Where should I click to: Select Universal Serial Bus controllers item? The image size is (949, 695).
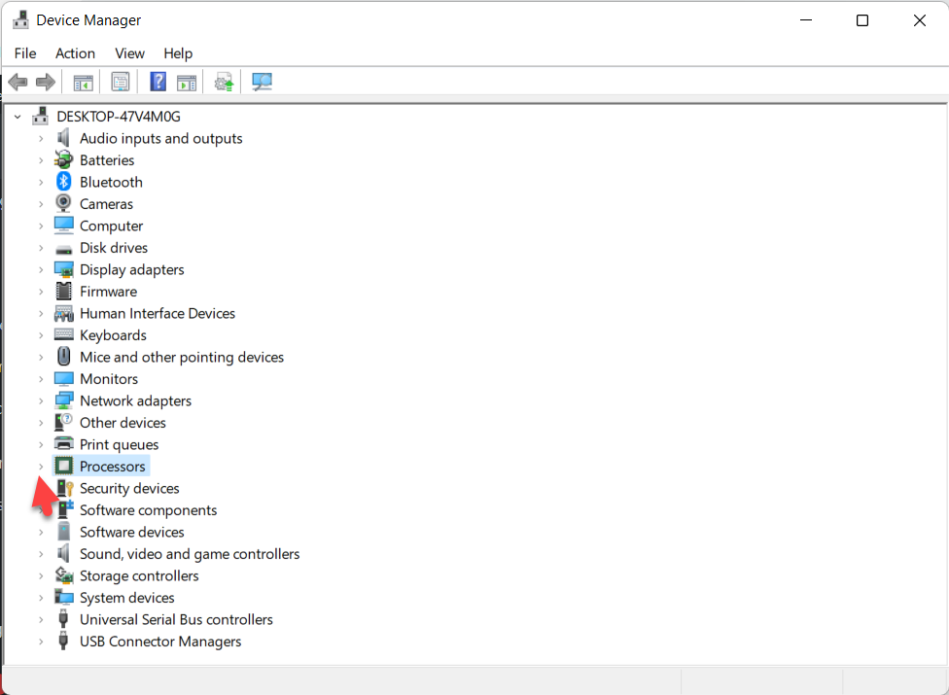click(x=176, y=619)
